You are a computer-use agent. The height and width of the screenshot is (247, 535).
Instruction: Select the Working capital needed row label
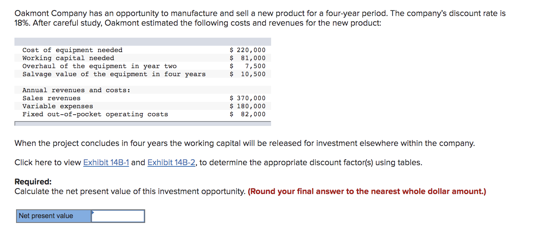pyautogui.click(x=68, y=58)
